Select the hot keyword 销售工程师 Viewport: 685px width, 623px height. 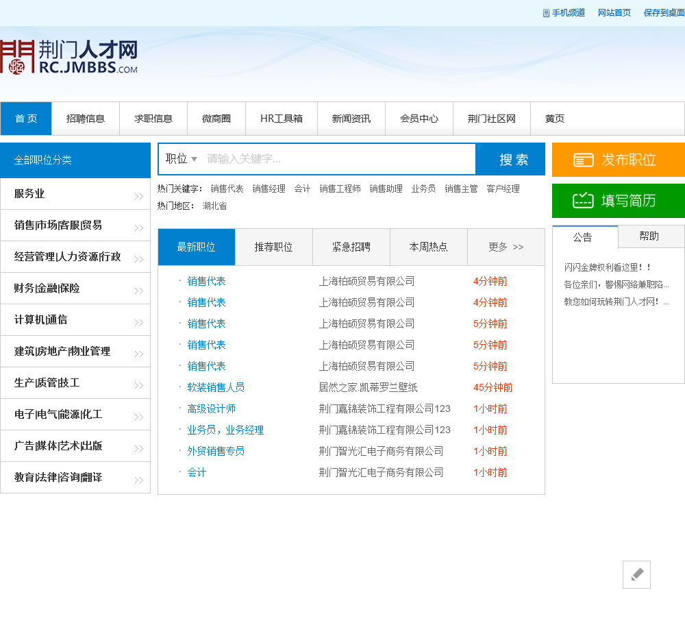tap(340, 188)
